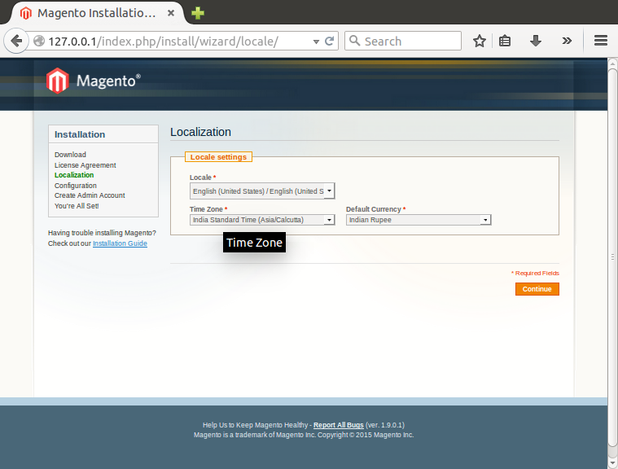Focus the browser Search box
This screenshot has height=469, width=618.
pyautogui.click(x=403, y=41)
